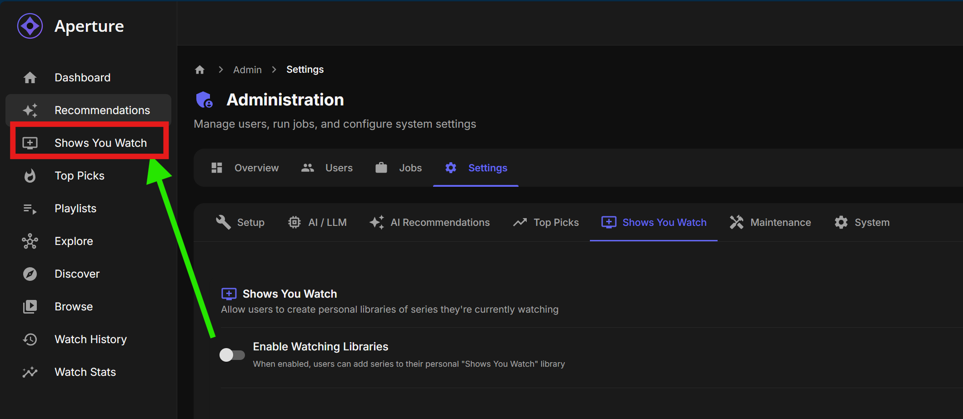Click the Discover compass icon

pyautogui.click(x=30, y=274)
